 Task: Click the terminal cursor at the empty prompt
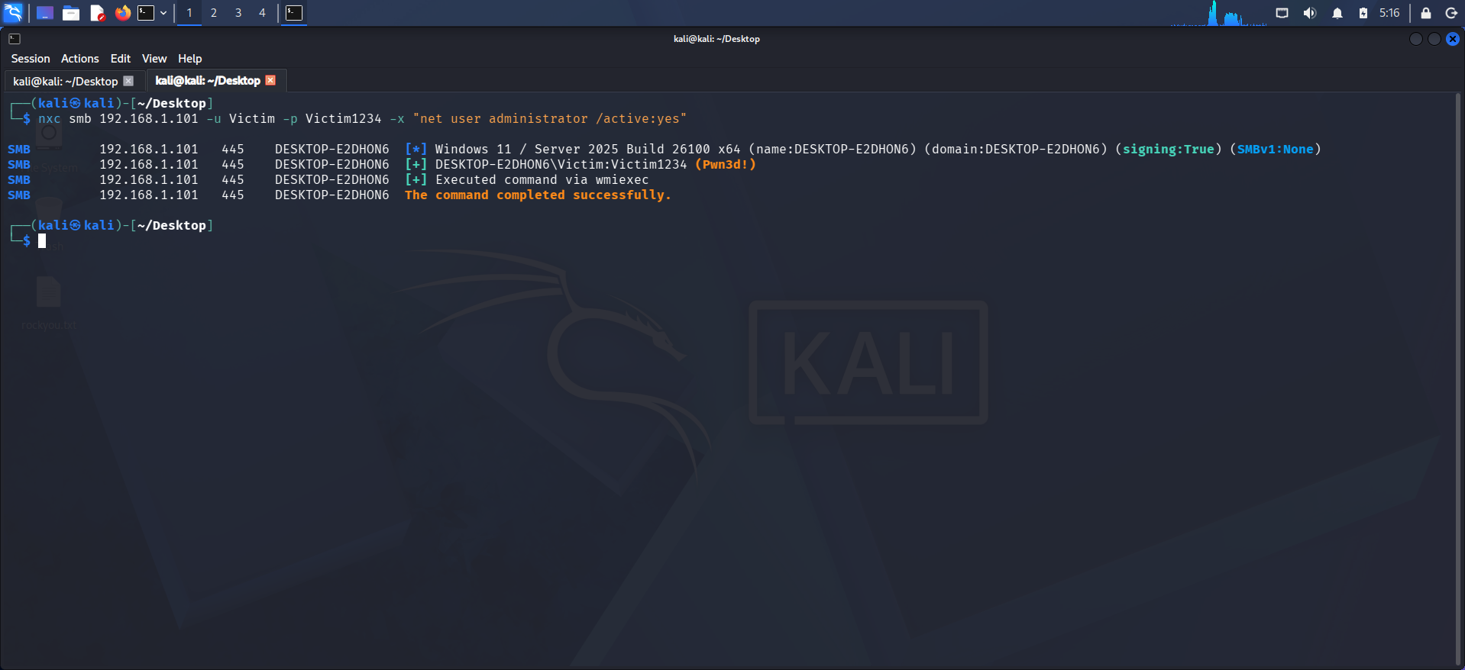point(42,241)
